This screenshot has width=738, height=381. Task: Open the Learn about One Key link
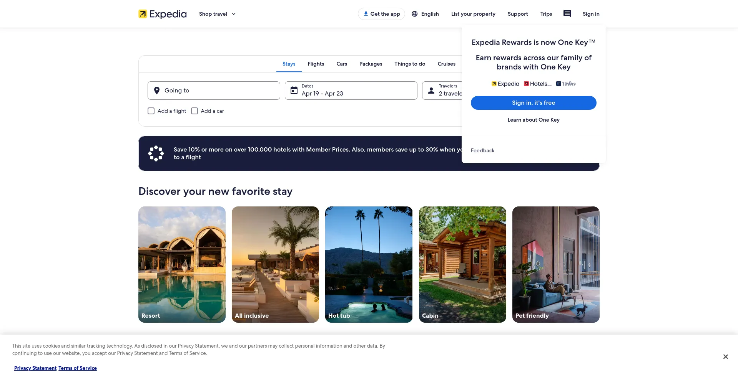[534, 120]
